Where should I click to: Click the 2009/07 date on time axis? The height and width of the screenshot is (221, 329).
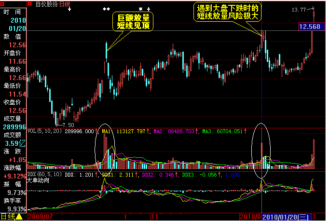[x=40, y=217]
